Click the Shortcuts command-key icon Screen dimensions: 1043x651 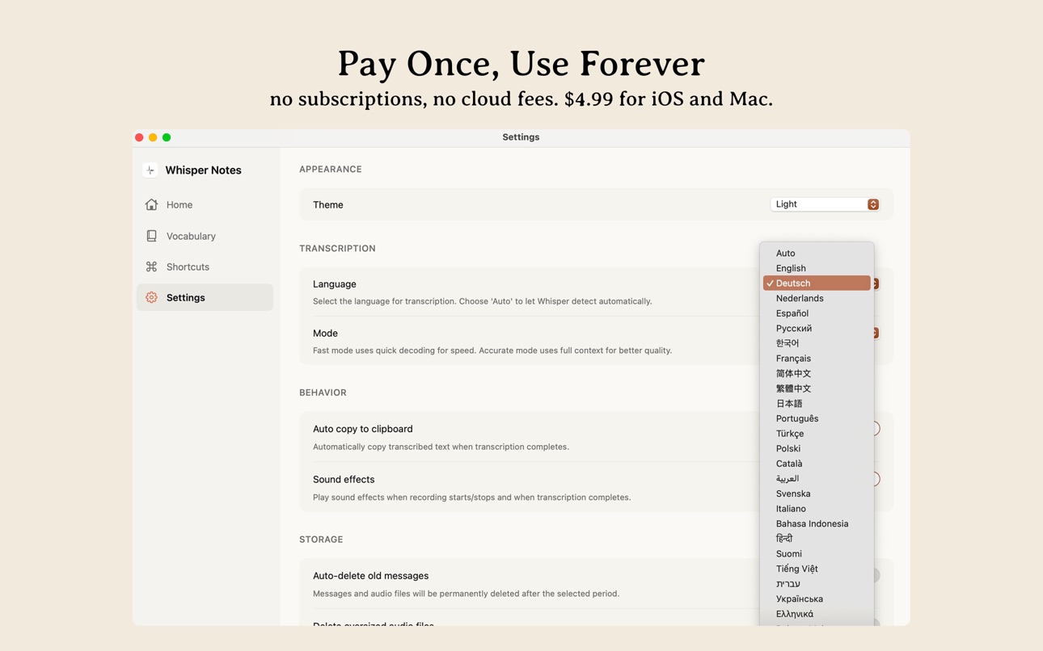151,267
